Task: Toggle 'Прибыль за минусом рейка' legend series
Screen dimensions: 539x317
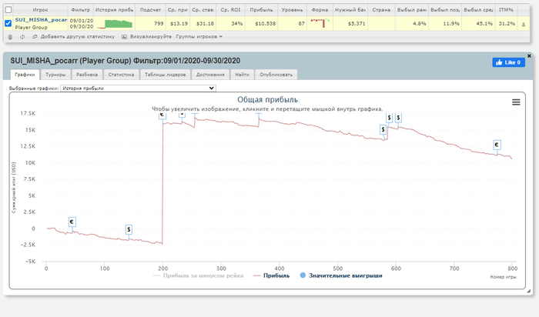Action: point(199,275)
